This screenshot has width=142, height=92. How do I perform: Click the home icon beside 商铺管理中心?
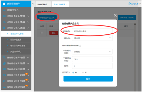[4, 10]
